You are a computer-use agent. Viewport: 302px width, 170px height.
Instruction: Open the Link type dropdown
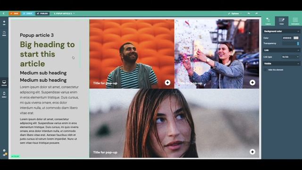[x=290, y=57]
